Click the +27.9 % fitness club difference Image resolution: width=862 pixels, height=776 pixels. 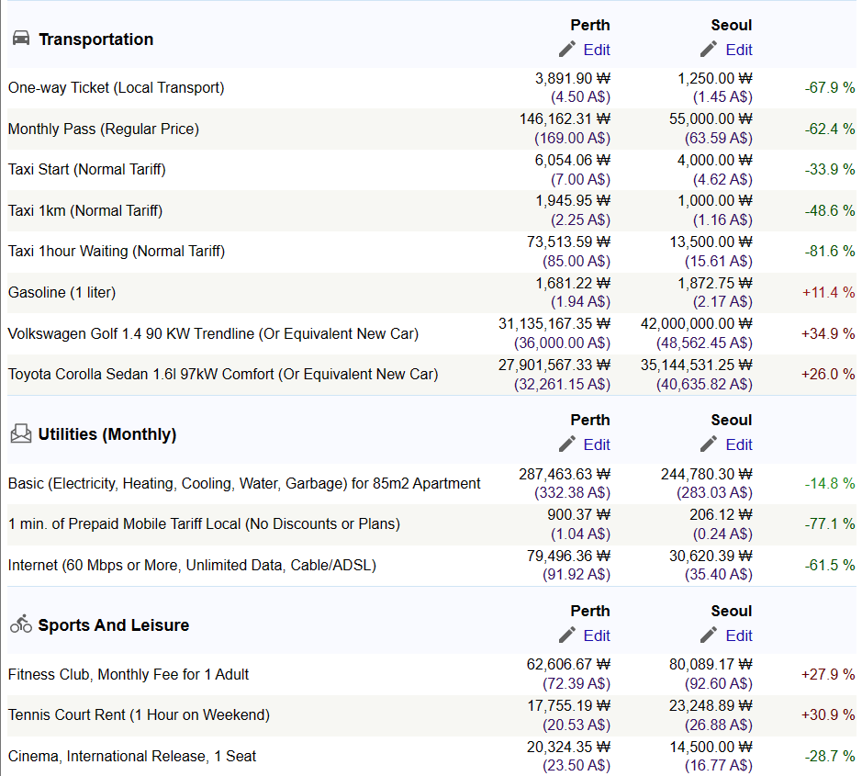(x=828, y=674)
